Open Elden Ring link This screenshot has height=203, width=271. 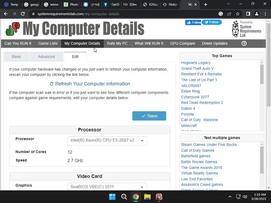pos(190,91)
